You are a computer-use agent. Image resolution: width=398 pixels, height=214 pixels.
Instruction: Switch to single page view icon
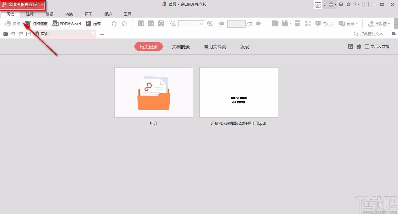click(275, 23)
